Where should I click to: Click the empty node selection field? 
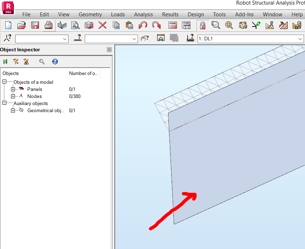pyautogui.click(x=41, y=39)
